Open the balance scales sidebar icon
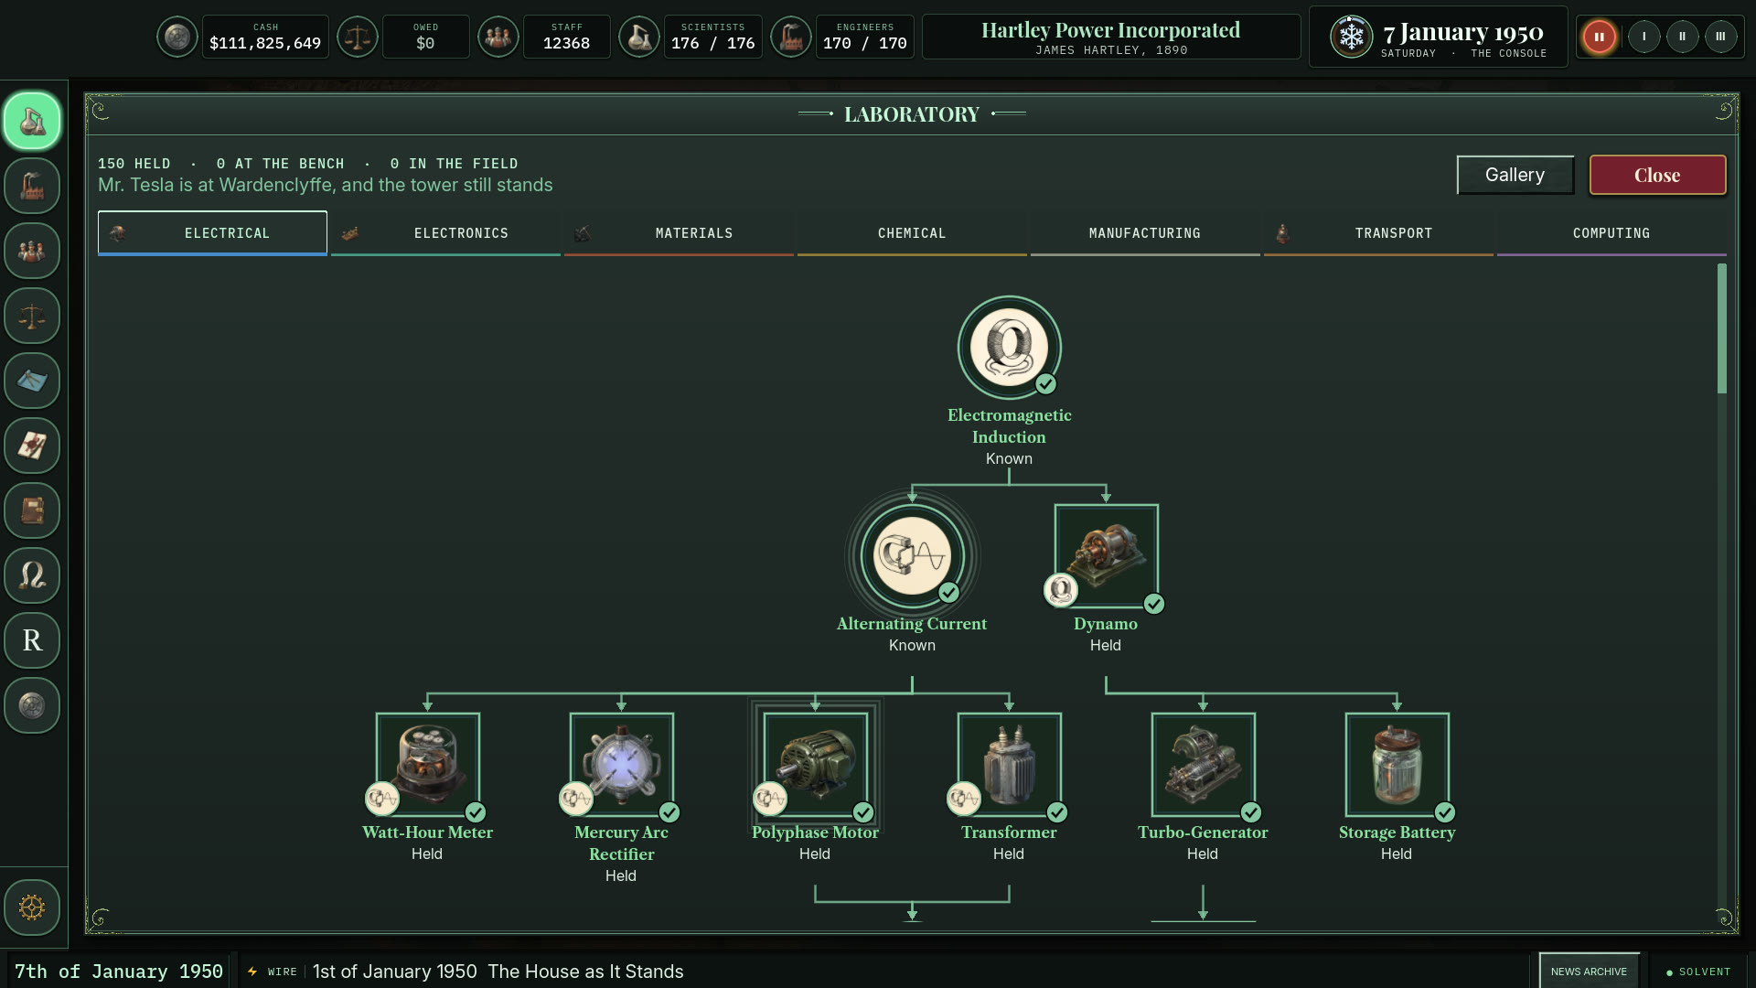This screenshot has width=1756, height=988. [x=32, y=316]
